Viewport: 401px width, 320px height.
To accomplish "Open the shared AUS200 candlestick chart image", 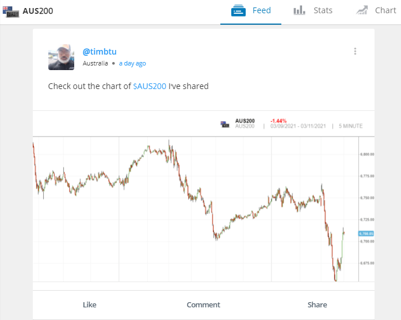I will click(196, 210).
